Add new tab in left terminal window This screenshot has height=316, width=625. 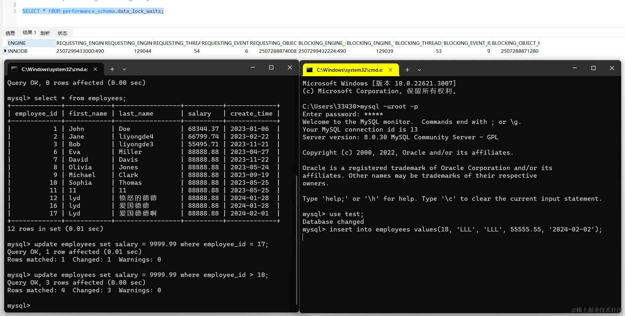[112, 69]
